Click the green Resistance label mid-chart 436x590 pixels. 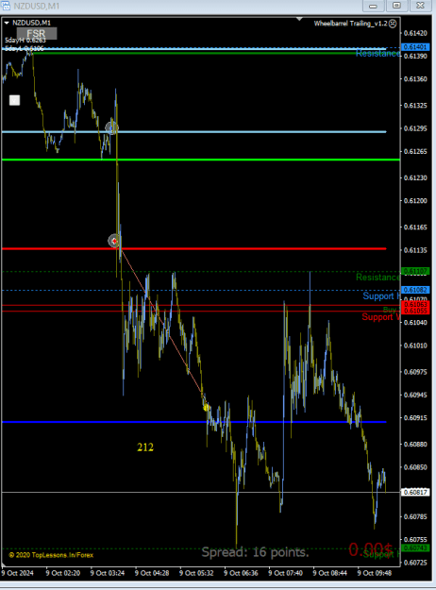377,278
